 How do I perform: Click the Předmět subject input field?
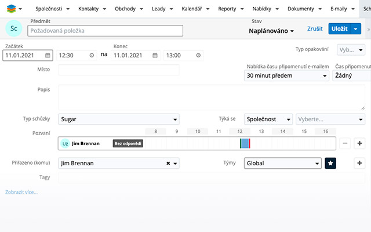105,31
